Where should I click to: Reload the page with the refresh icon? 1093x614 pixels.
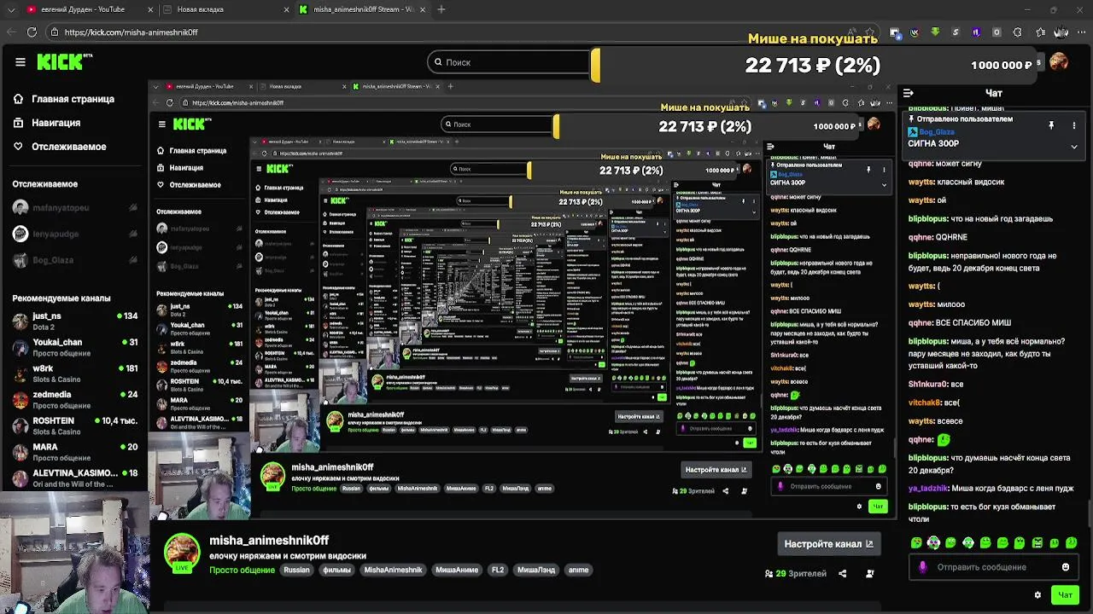32,32
